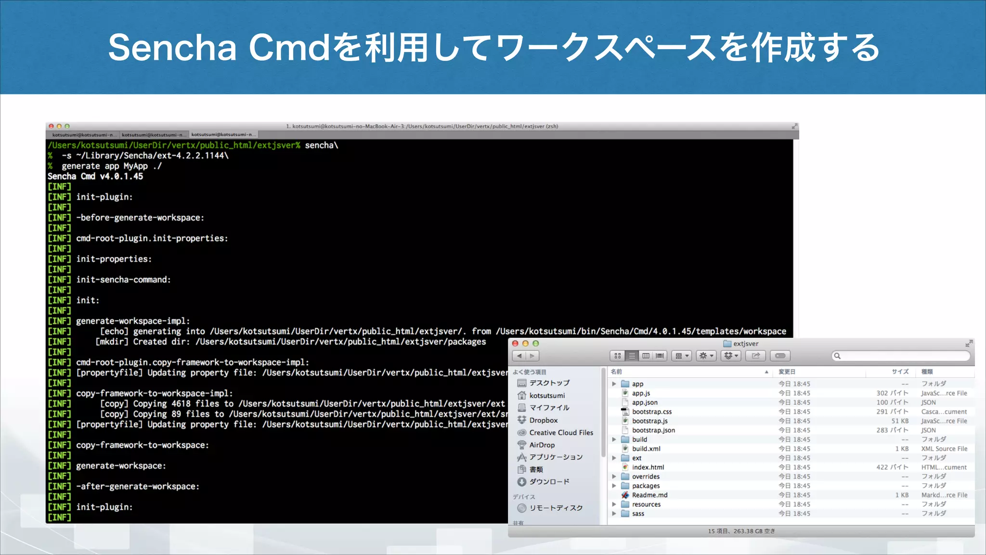Expand the build folder
986x555 pixels.
click(614, 439)
